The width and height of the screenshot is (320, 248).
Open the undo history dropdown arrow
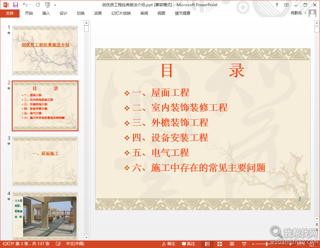pos(30,5)
